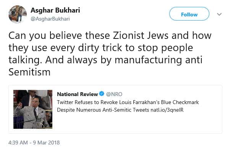Open the quoted tweet card's empty area
This screenshot has width=230, height=149.
pyautogui.click(x=136, y=123)
